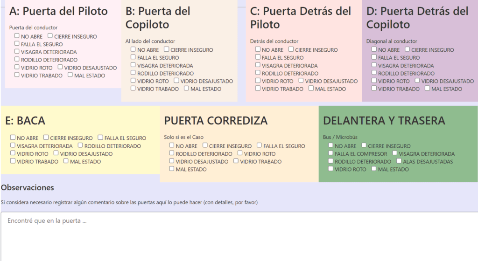Mark RODILLO DETERIORADO in BACA section
This screenshot has height=261, width=478.
coord(80,145)
